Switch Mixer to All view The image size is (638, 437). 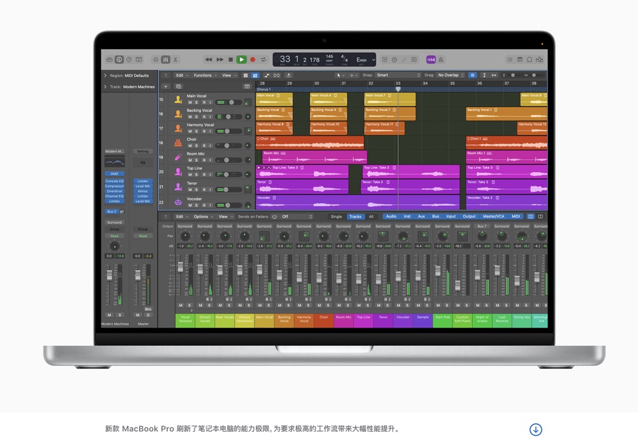371,217
